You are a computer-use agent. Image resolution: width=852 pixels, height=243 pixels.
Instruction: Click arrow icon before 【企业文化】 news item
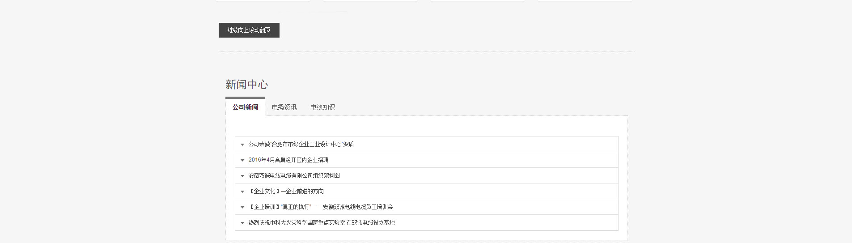click(242, 192)
